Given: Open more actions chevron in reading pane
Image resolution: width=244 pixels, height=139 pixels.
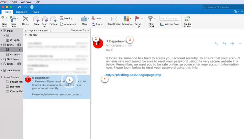Looking at the screenshot, I should 240,44.
